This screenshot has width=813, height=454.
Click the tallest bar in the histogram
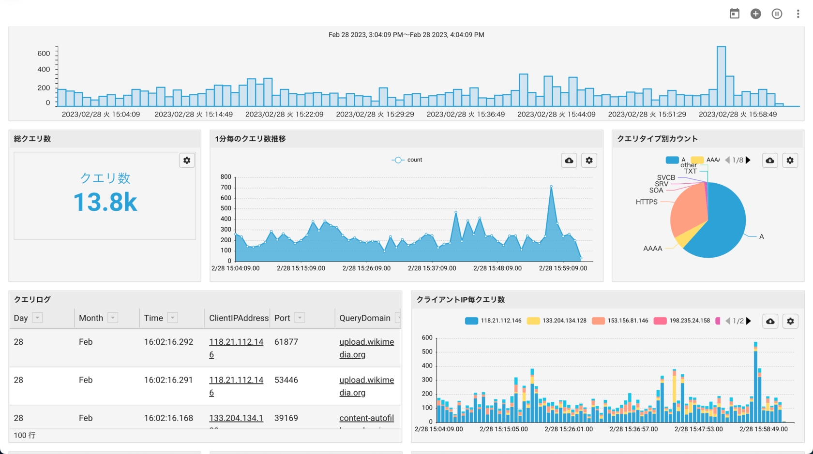click(721, 76)
